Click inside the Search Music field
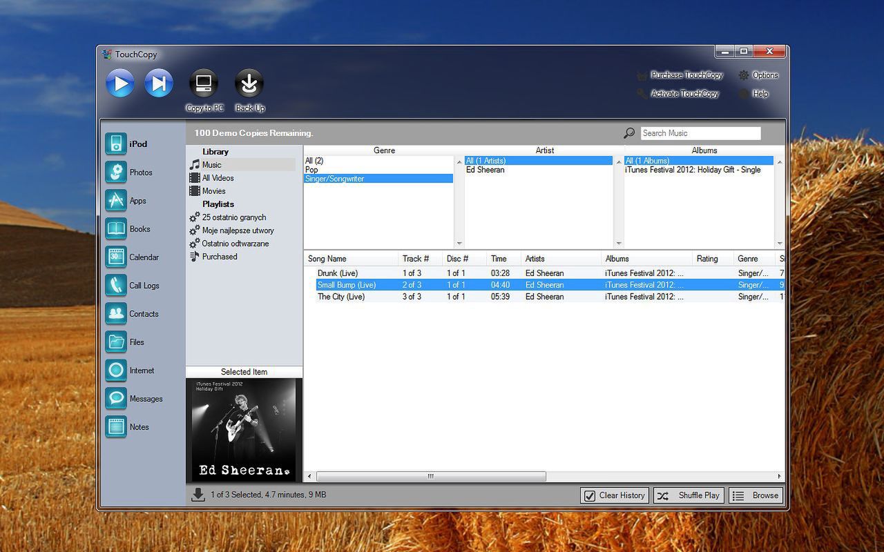884x552 pixels. point(700,132)
